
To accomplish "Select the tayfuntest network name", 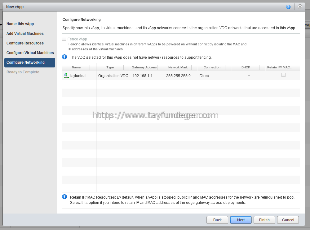I will (78, 76).
